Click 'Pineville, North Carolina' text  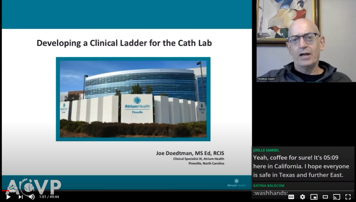[206, 163]
